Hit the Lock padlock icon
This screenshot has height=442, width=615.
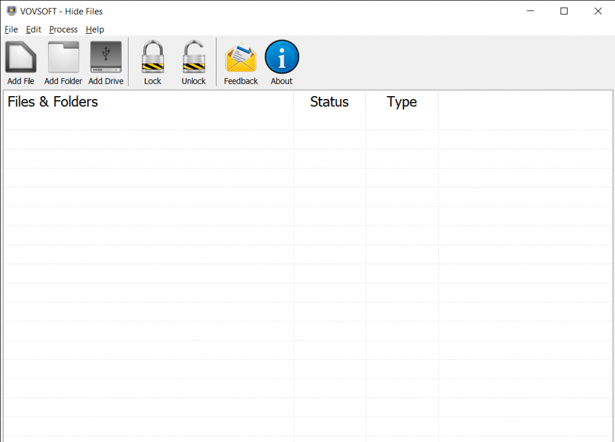(153, 57)
